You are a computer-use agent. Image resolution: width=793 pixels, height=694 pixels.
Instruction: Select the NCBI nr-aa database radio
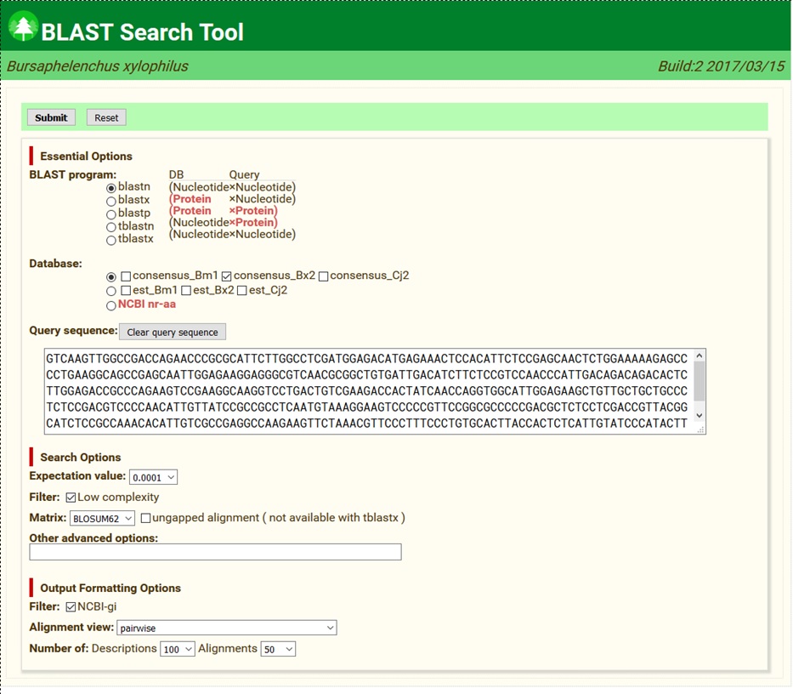(x=111, y=305)
